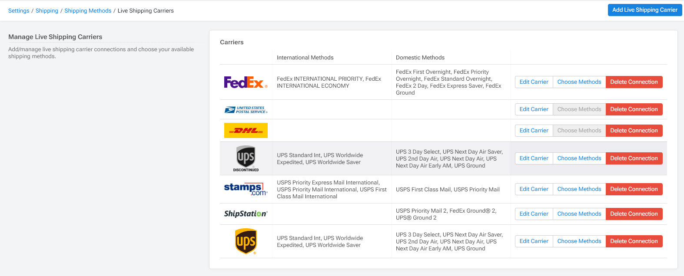Click the United States Postal Service logo
This screenshot has width=684, height=276.
pyautogui.click(x=246, y=110)
